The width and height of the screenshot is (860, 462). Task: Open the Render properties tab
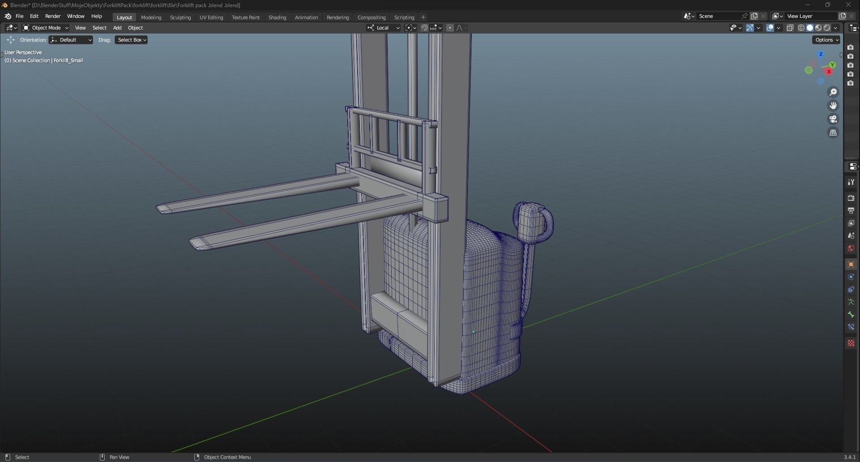click(x=851, y=198)
